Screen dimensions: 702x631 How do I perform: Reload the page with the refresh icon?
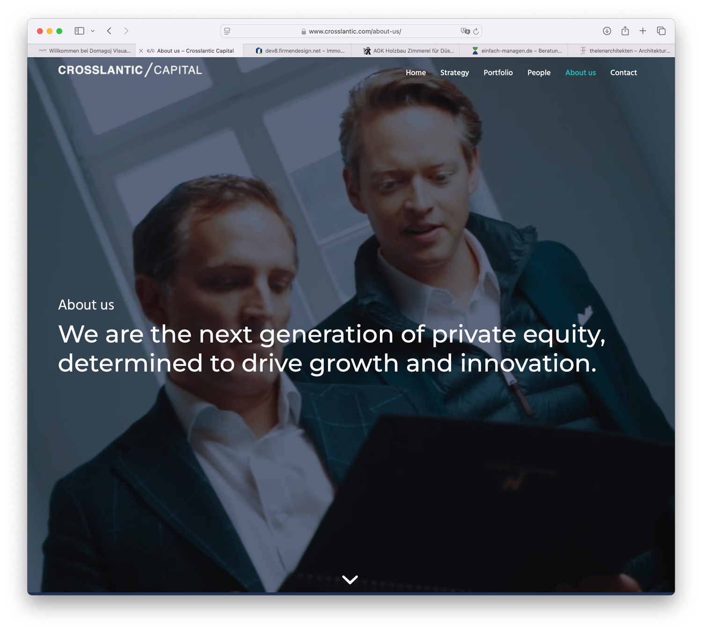(476, 31)
